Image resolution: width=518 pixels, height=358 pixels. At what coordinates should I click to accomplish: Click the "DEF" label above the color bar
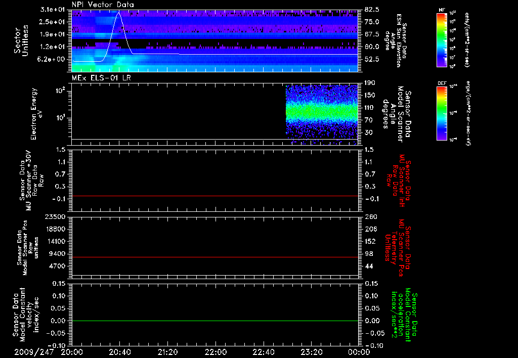442,83
